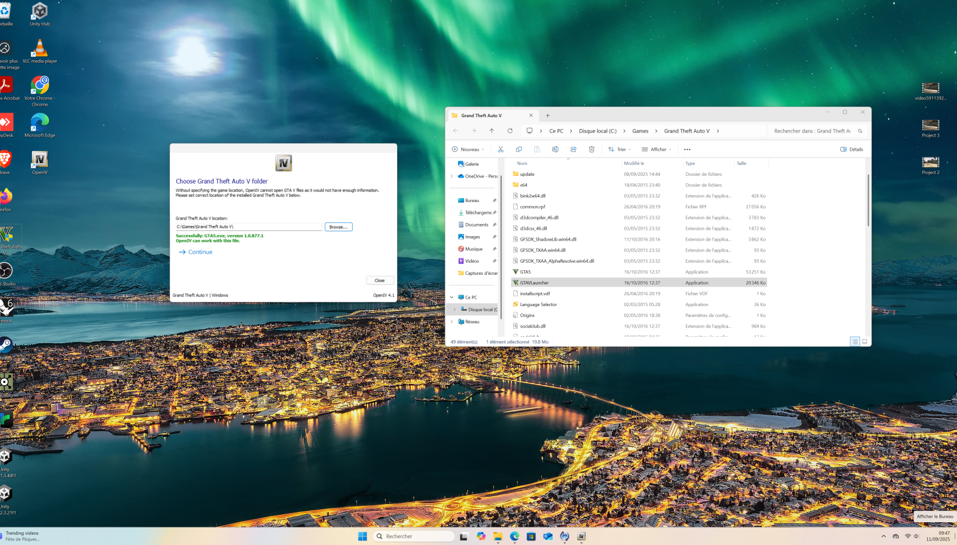Click the cut scissors icon in Explorer toolbar
This screenshot has height=545, width=957.
(501, 150)
